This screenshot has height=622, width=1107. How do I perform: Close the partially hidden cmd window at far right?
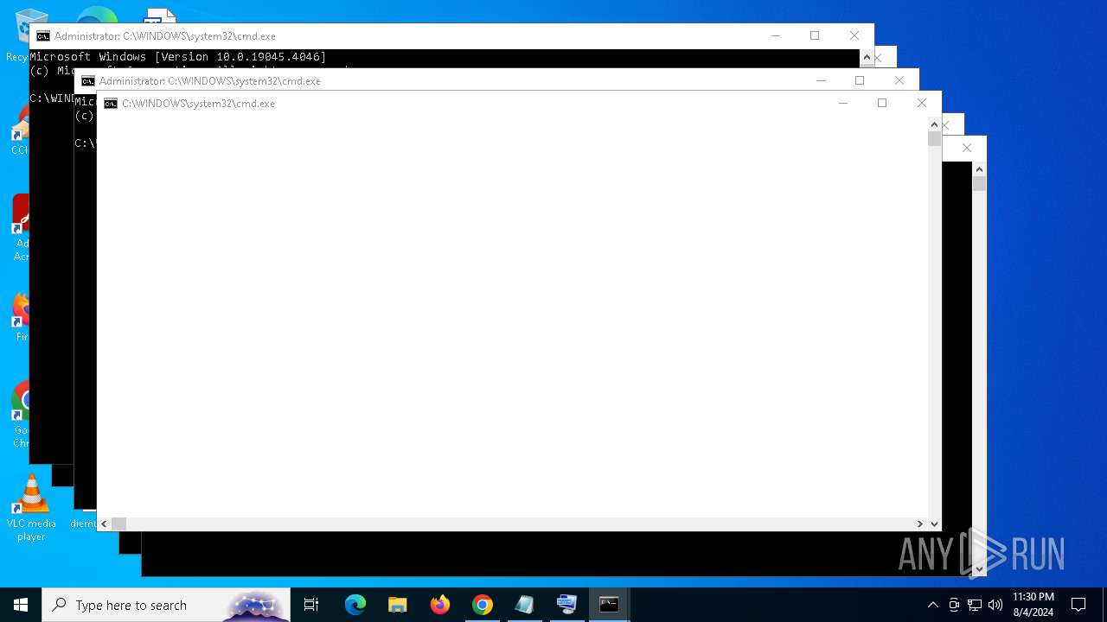(x=967, y=148)
